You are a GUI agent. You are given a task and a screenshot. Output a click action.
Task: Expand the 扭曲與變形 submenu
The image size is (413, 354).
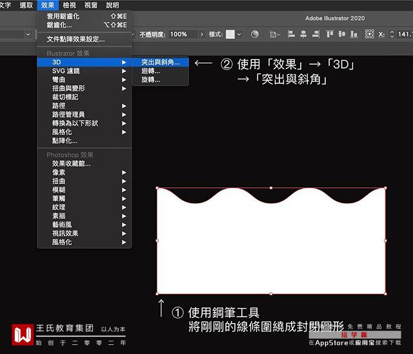pos(85,88)
